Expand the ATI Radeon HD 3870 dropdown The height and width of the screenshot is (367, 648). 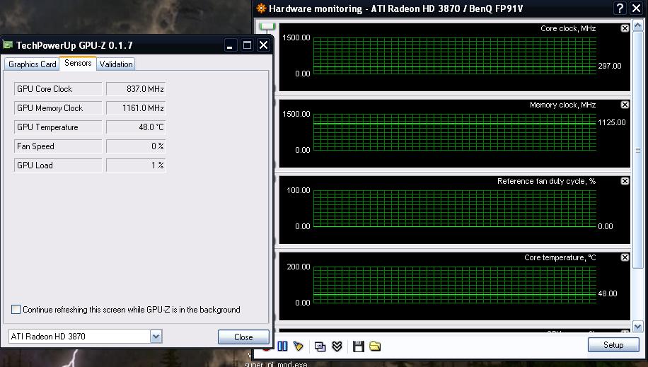click(156, 337)
